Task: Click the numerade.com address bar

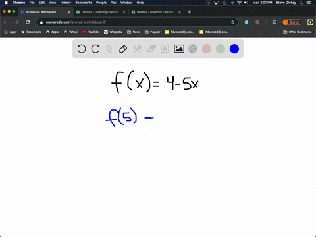Action: 136,22
